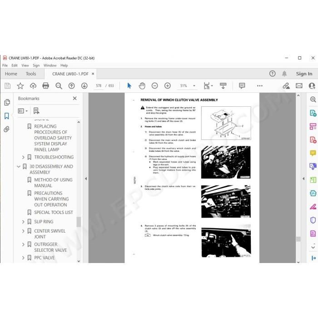
Task: Open the Sign menu
Action: click(36, 65)
